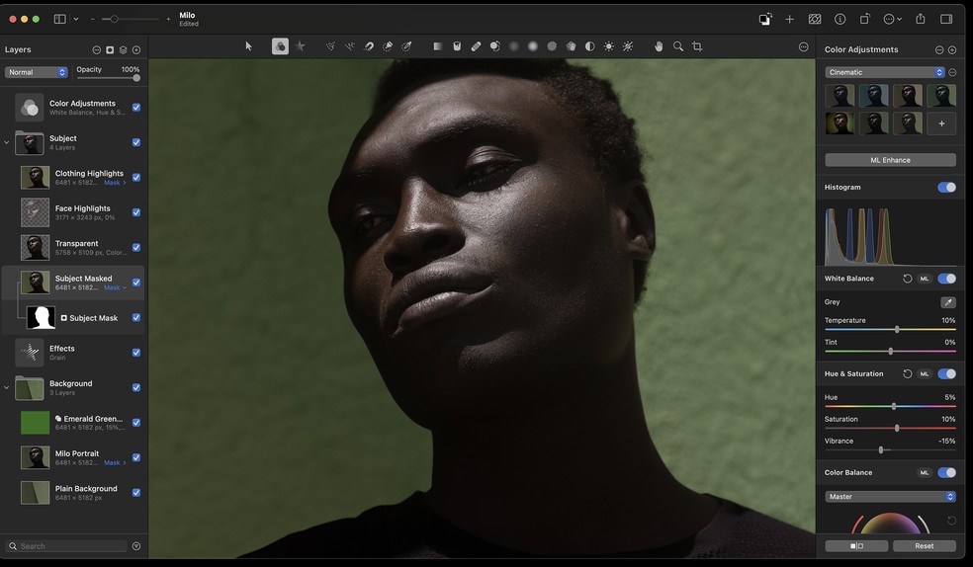
Task: Select the Hand pan tool
Action: click(659, 46)
